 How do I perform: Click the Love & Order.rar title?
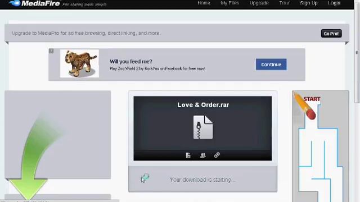click(x=203, y=105)
